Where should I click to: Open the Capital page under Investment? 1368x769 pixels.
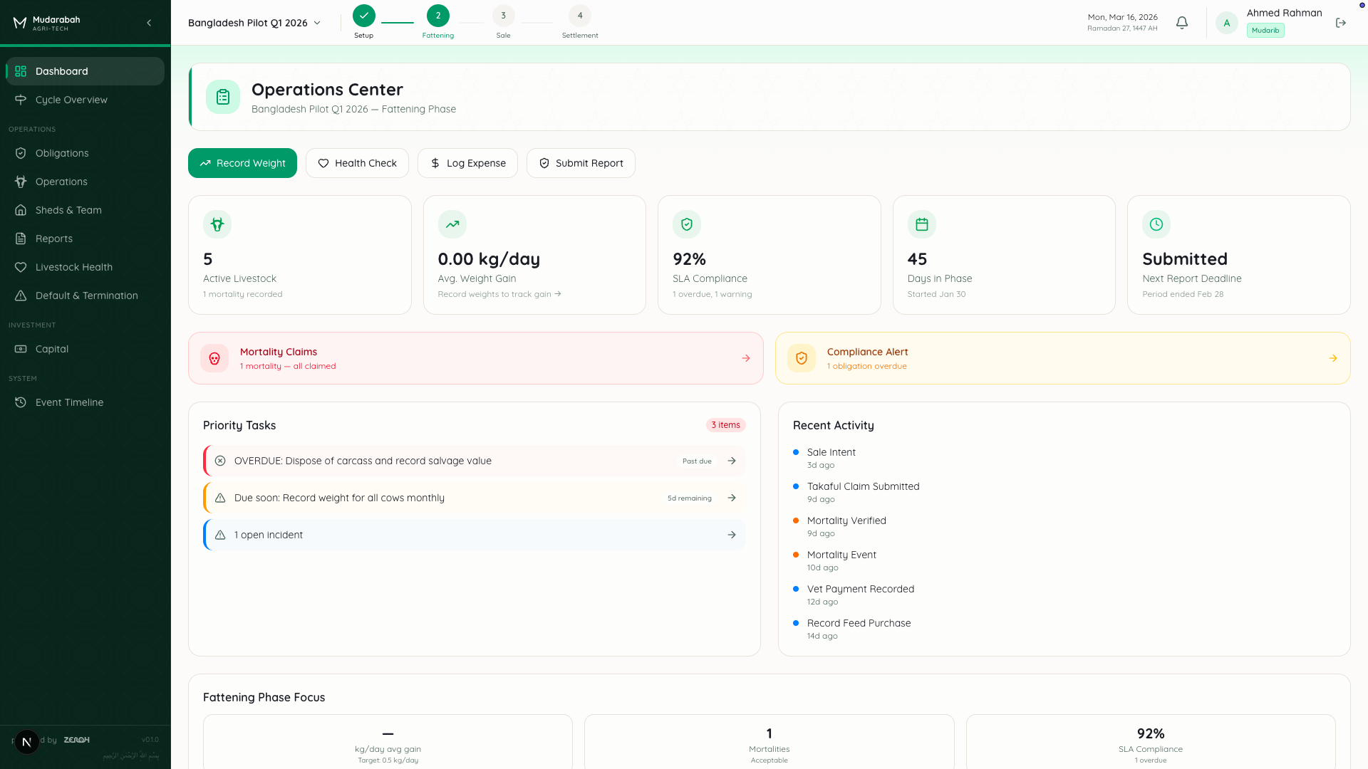pos(50,349)
